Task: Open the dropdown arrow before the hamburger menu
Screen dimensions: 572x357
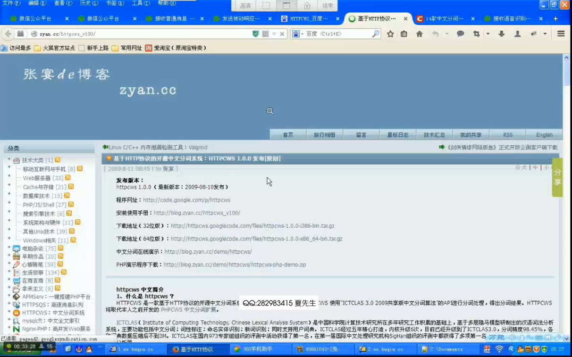Action: (545, 34)
